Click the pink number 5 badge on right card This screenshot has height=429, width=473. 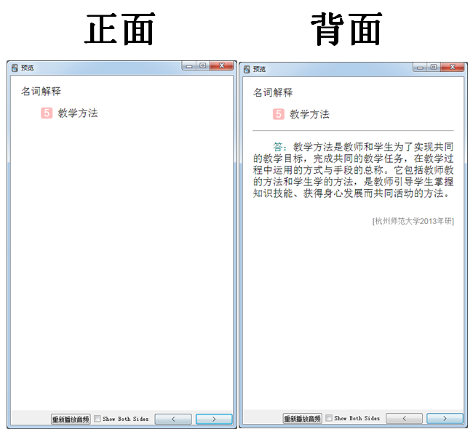point(279,114)
